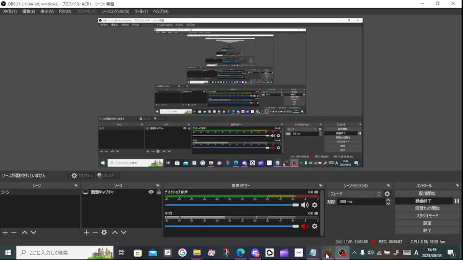Adjust the デスクトップ音声 volume slider
This screenshot has height=260, width=463.
232,205
